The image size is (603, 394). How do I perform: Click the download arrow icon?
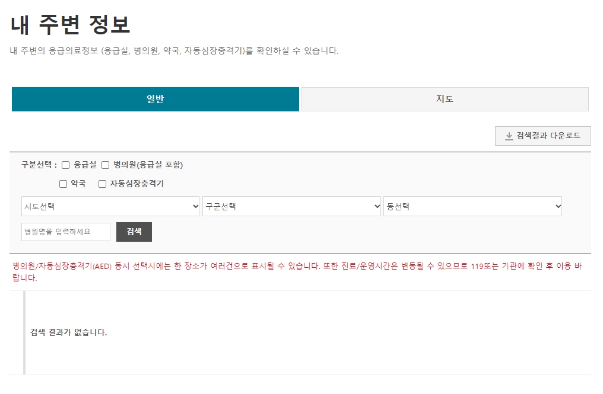(x=509, y=136)
